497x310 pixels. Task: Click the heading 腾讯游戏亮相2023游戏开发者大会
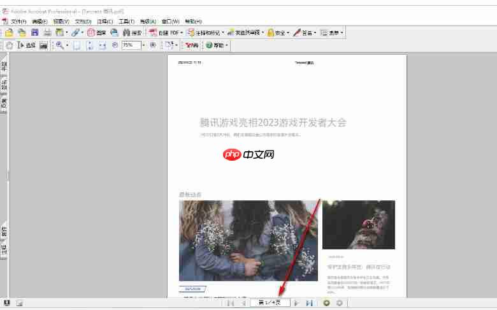273,122
